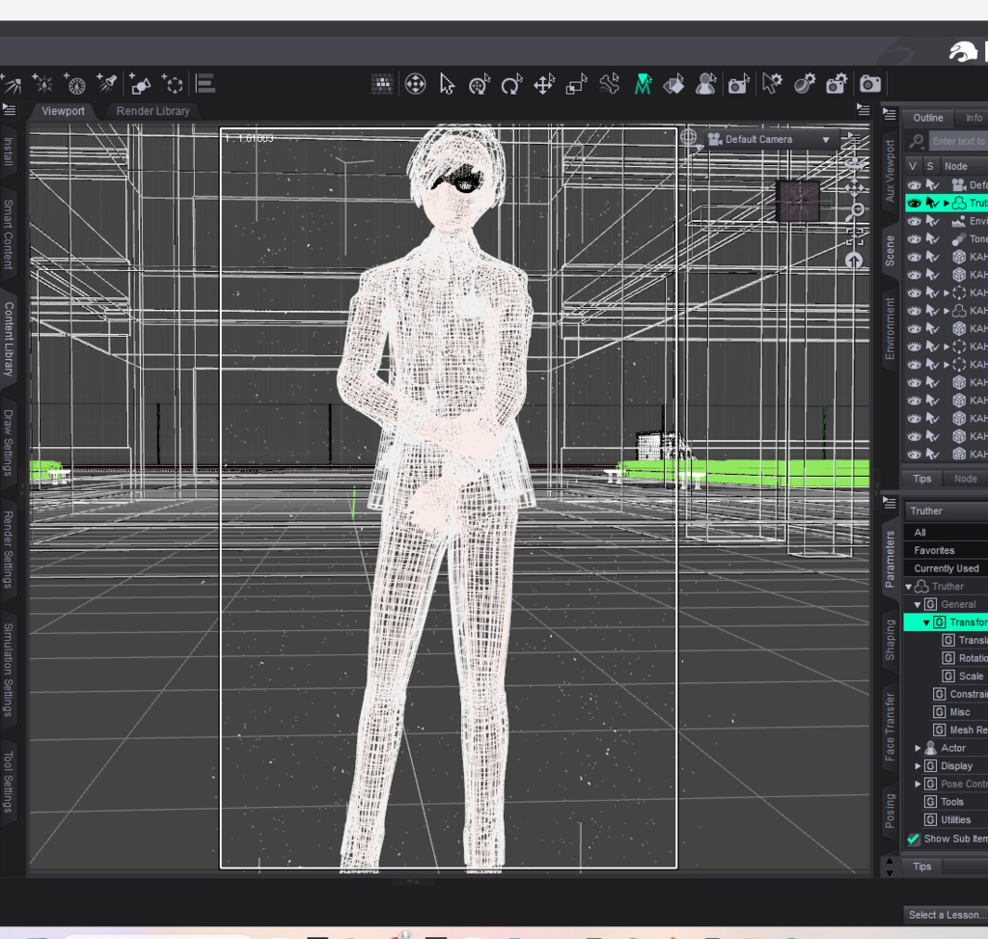The height and width of the screenshot is (939, 988).
Task: Click the viewport reset up-arrow control
Action: pos(855,261)
